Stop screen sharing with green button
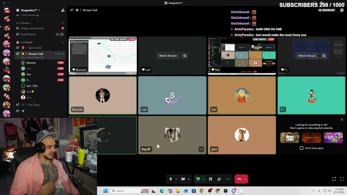 198,179
